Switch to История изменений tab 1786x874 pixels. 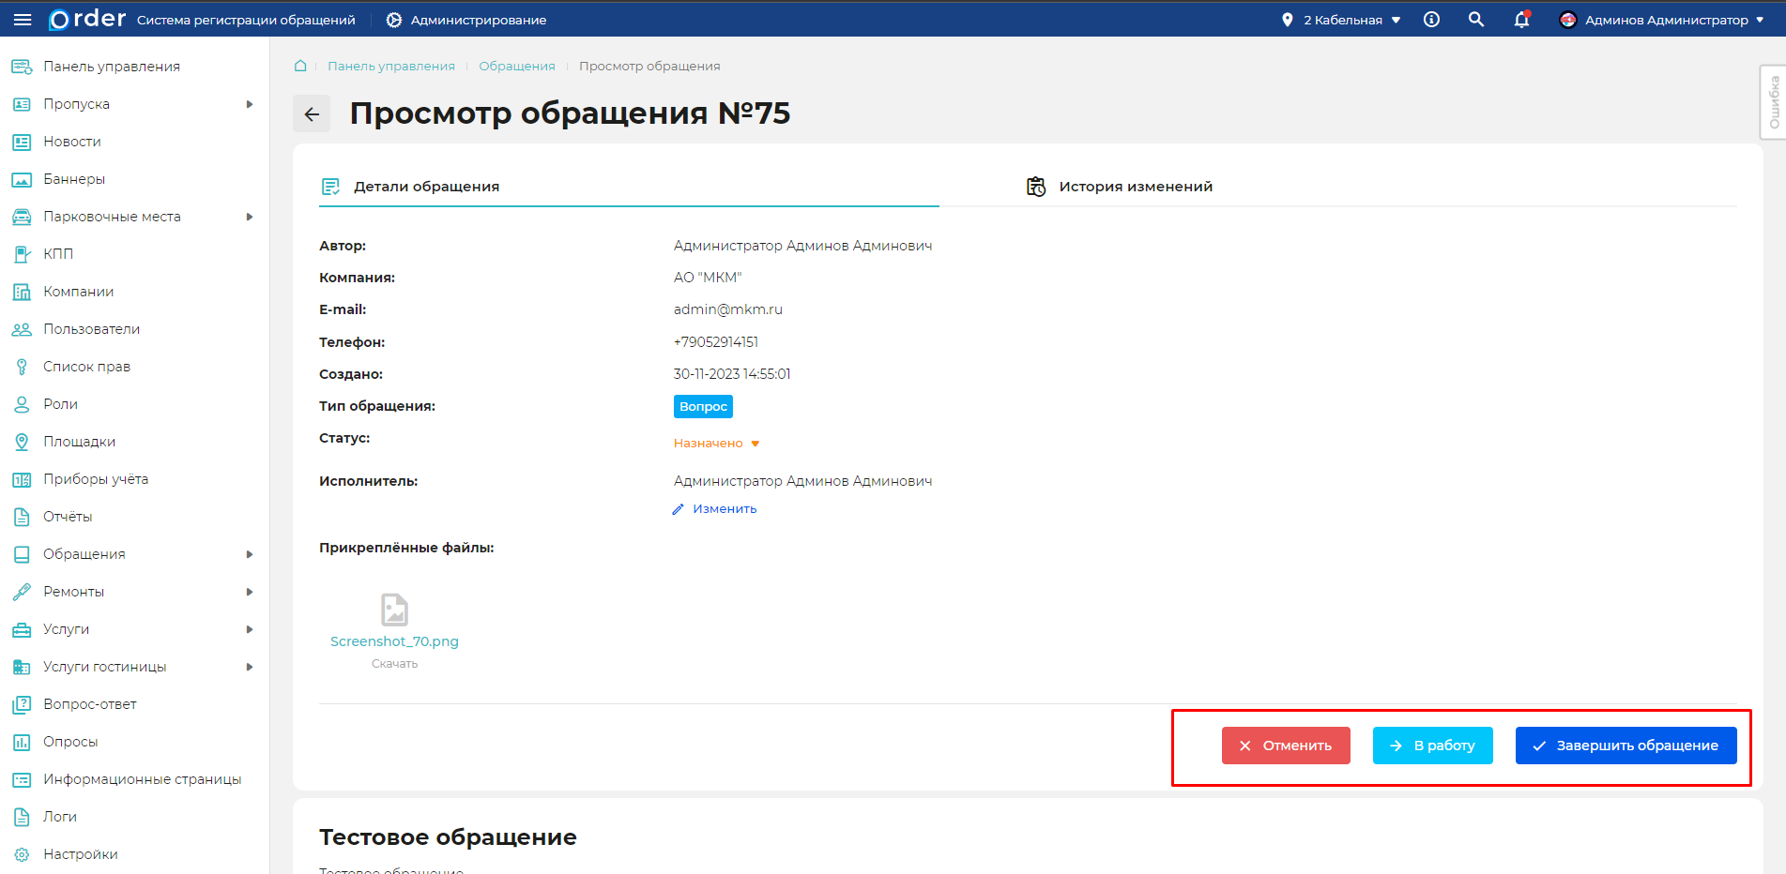(x=1135, y=187)
